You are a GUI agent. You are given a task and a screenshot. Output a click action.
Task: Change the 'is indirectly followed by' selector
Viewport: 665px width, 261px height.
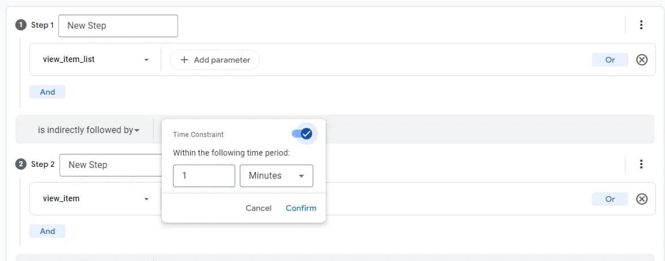coord(88,130)
